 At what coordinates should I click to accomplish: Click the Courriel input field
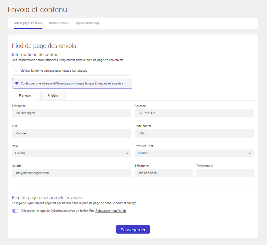[x=72, y=173]
